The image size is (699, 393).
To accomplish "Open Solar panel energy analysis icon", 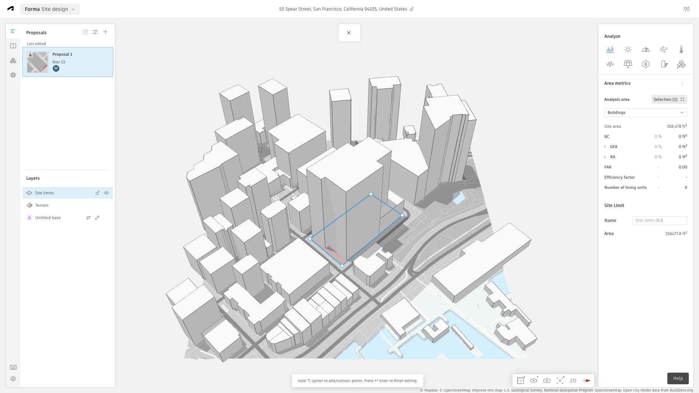I will pos(628,64).
